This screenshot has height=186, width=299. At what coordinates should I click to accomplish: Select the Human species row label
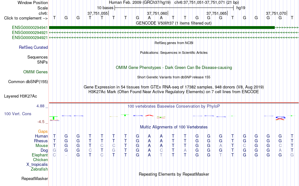[41, 136]
